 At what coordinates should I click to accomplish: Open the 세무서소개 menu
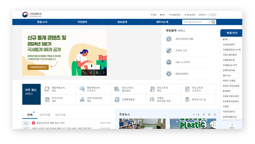(x=162, y=22)
